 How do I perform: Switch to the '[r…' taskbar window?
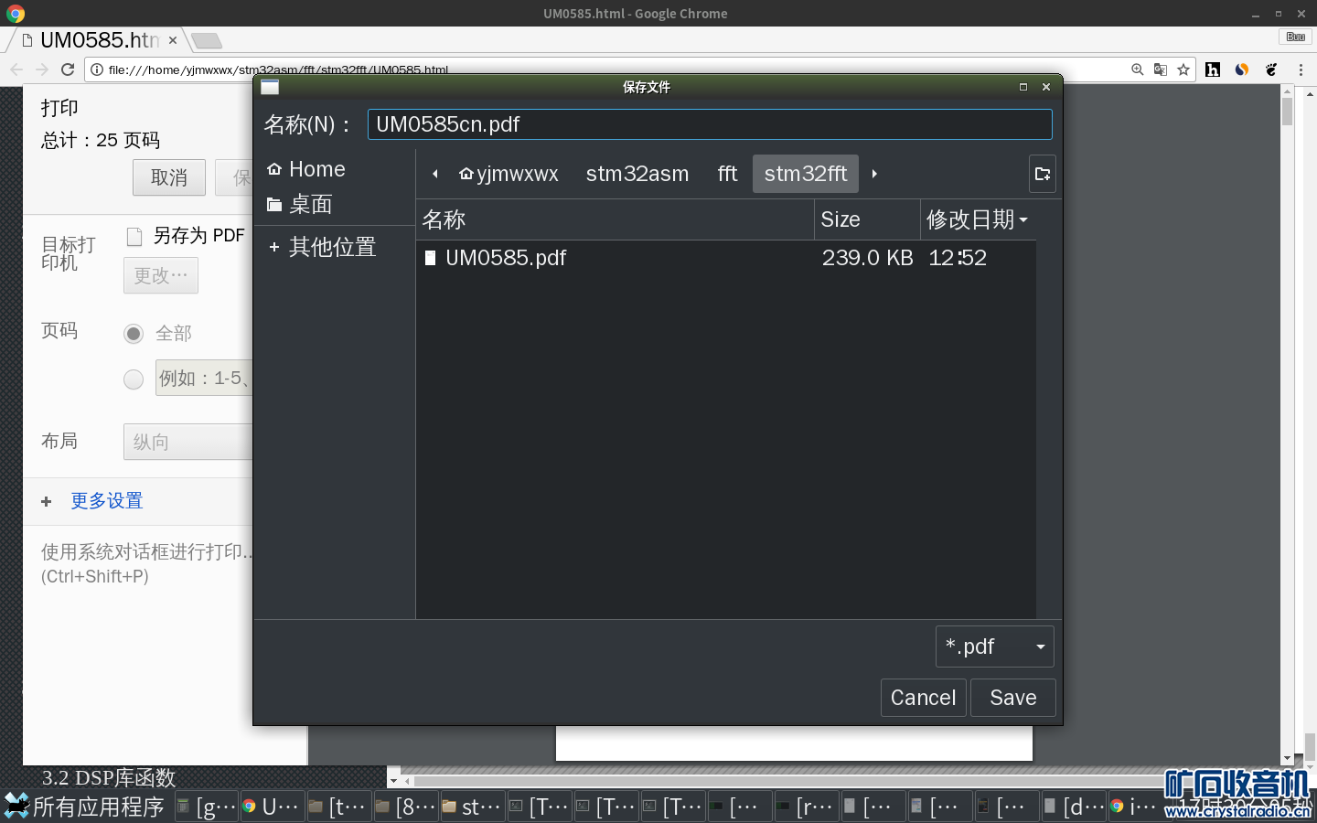click(x=807, y=807)
